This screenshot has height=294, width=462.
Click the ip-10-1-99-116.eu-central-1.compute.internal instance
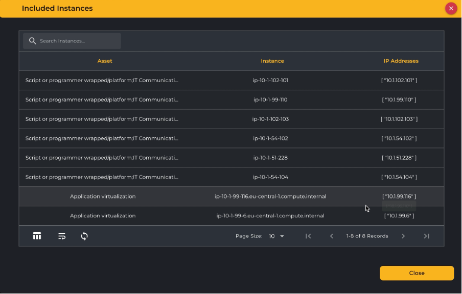[x=270, y=197]
